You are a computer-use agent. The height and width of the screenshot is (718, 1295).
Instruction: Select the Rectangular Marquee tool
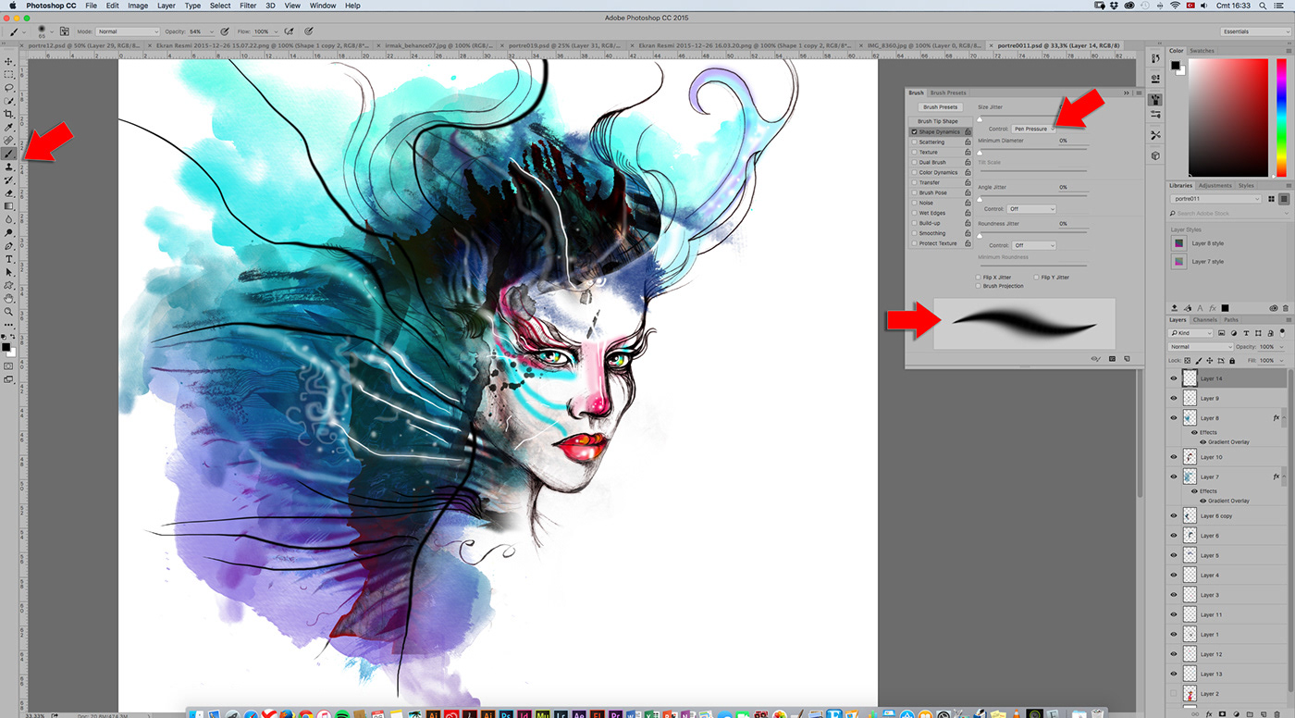9,75
